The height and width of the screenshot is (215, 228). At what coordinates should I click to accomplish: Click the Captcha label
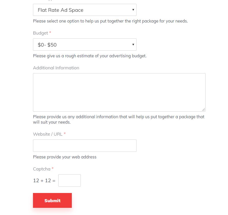[42, 169]
